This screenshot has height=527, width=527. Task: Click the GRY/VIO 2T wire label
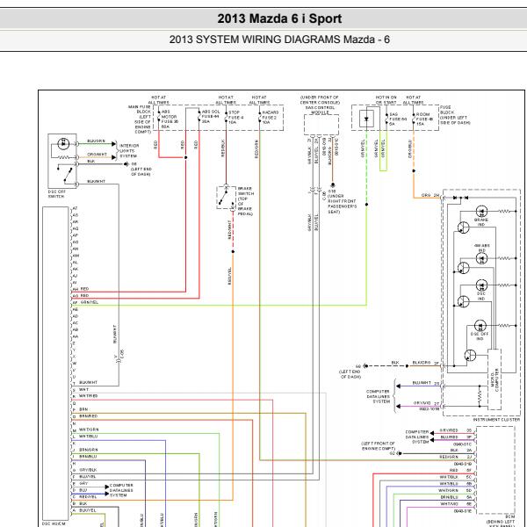pyautogui.click(x=426, y=403)
